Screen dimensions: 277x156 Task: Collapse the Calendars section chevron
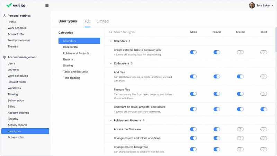point(110,41)
